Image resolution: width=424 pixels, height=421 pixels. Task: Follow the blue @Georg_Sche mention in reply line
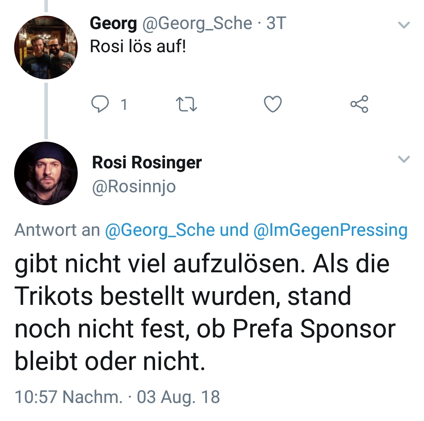(160, 230)
